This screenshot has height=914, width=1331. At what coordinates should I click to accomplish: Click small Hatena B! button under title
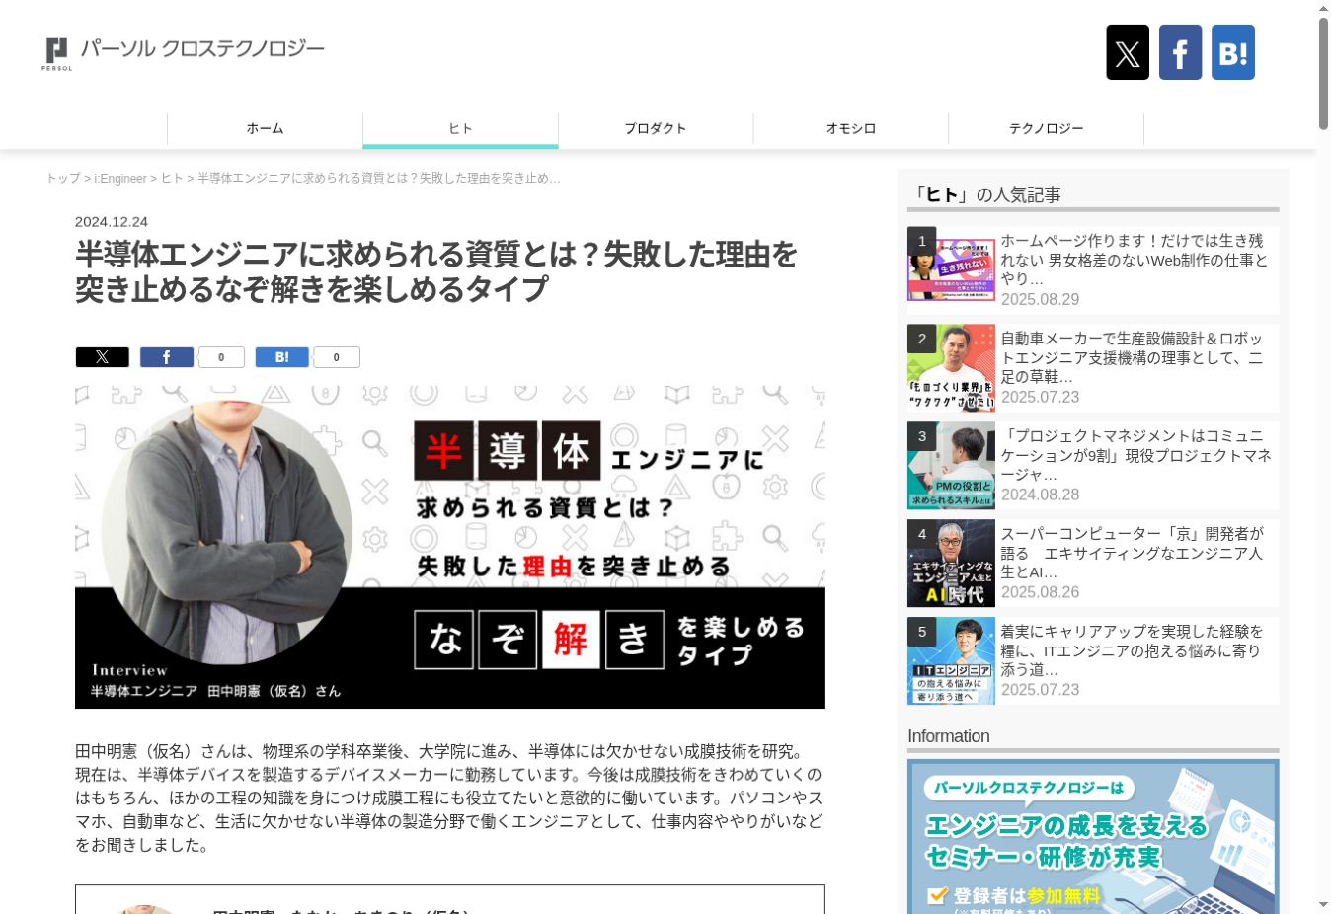pyautogui.click(x=281, y=357)
